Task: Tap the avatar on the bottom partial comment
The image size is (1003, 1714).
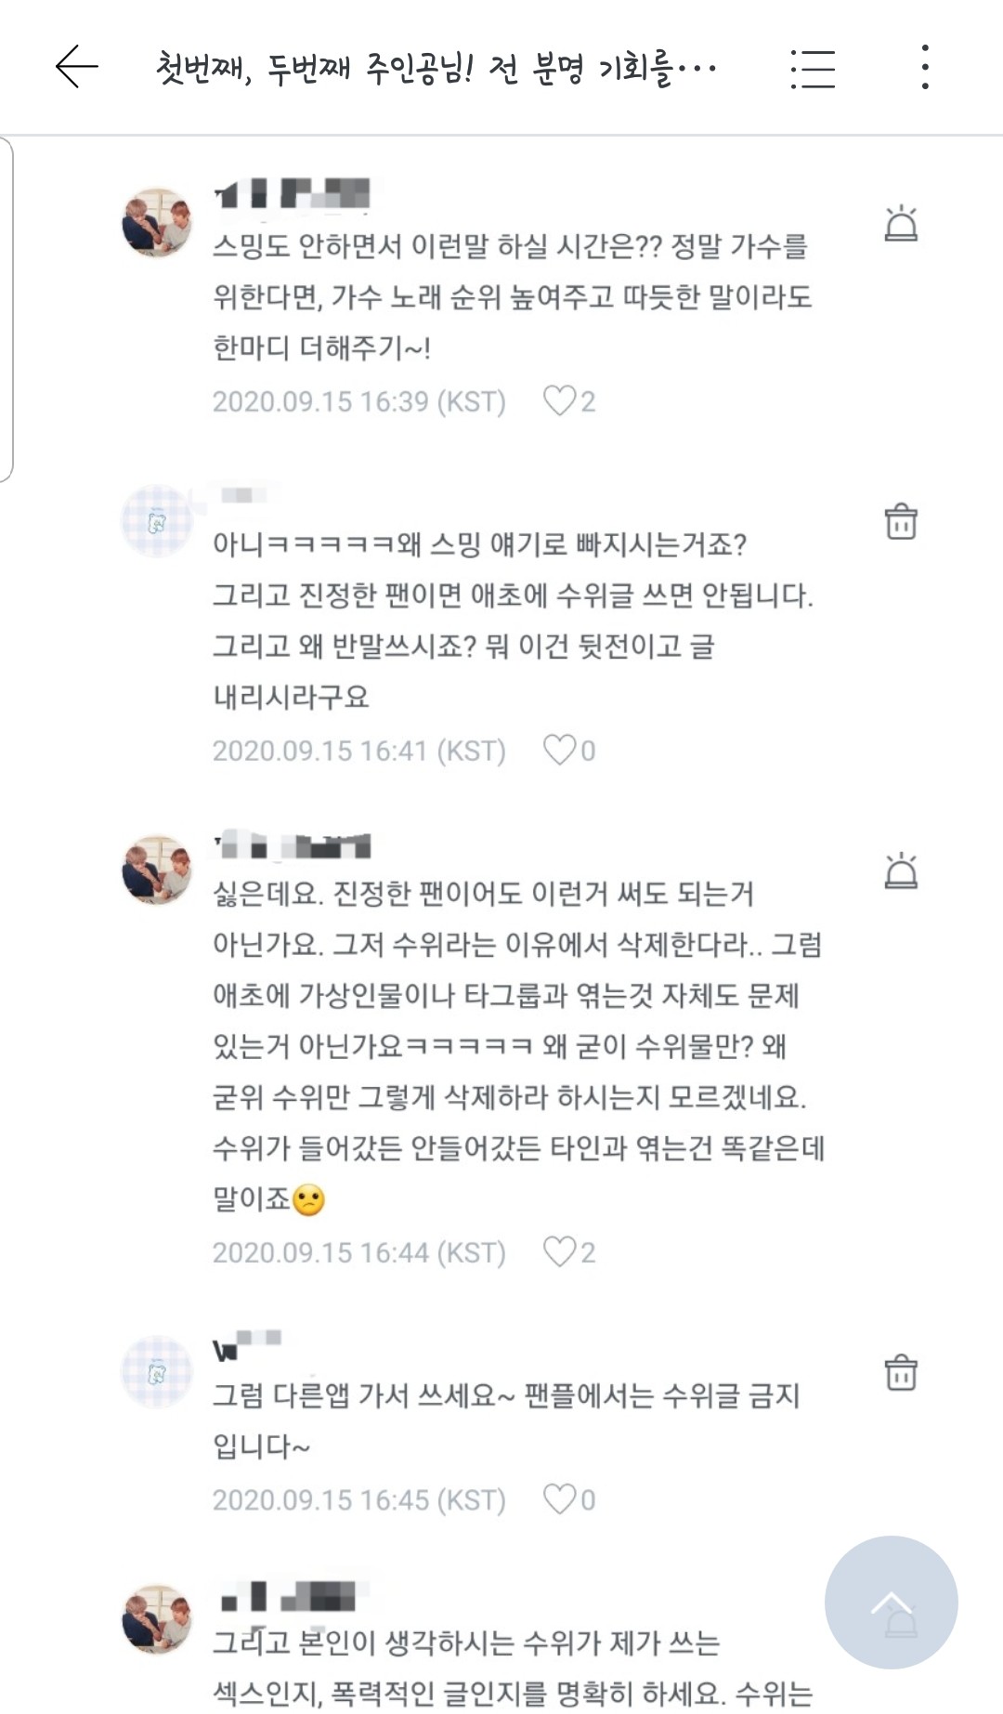Action: tap(157, 1618)
